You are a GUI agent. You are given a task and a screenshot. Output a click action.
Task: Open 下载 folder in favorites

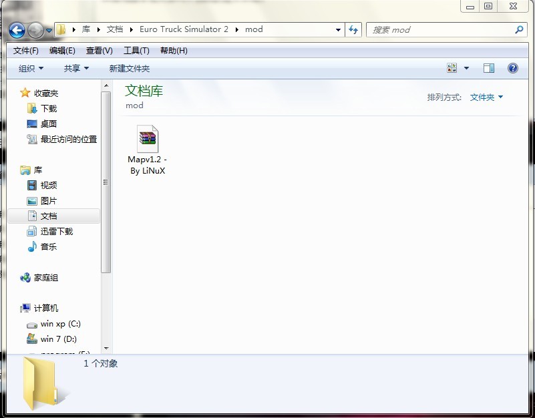point(48,108)
